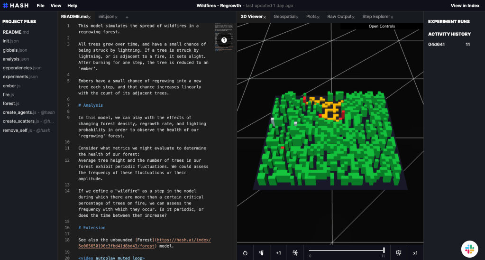Click View in Index link
Screen dimensions: 485x260
tap(465, 6)
